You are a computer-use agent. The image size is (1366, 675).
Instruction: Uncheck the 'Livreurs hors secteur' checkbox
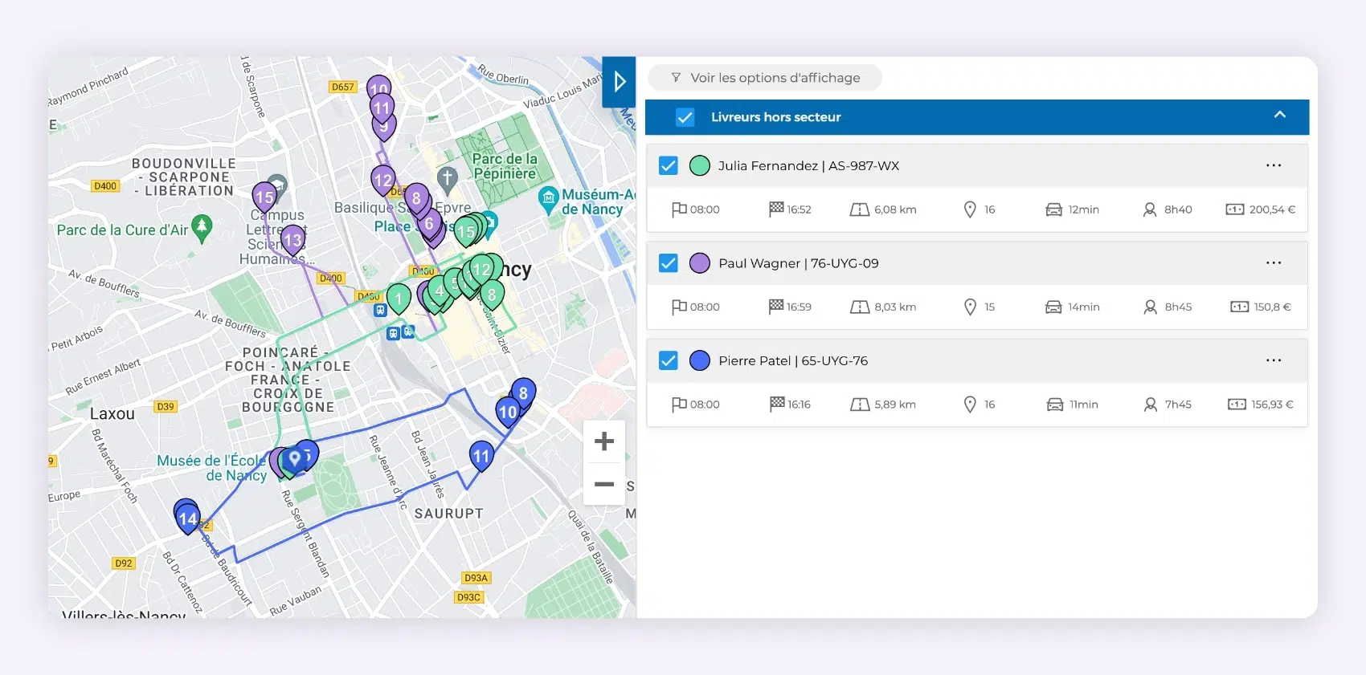pyautogui.click(x=685, y=117)
